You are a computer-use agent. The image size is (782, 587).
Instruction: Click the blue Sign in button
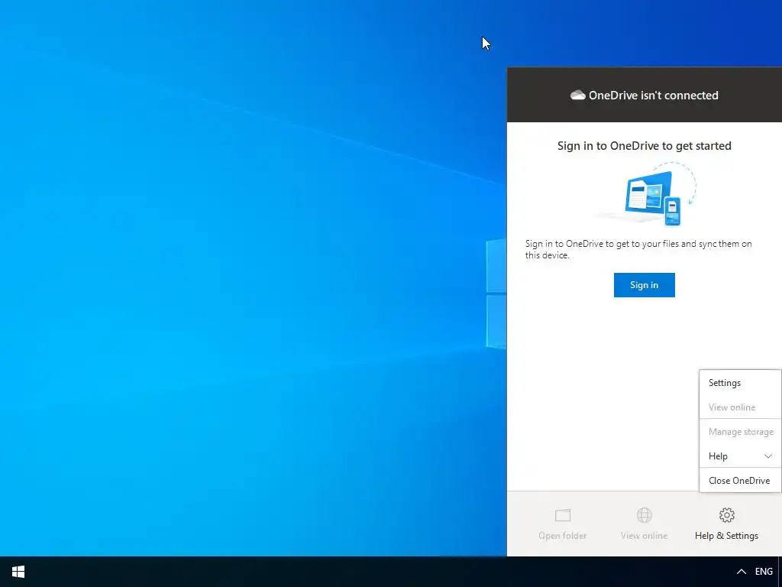tap(644, 285)
